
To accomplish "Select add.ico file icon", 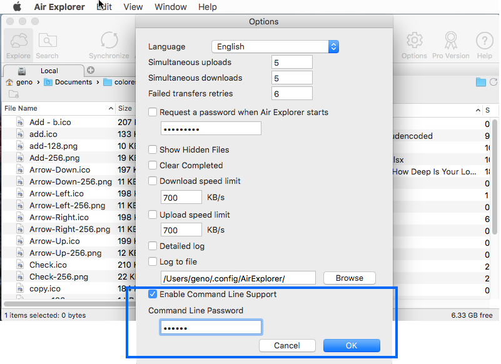I will (20, 134).
